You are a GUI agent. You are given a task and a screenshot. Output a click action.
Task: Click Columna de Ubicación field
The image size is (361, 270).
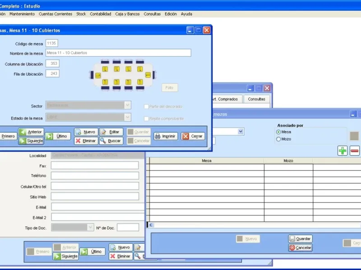tap(52, 63)
